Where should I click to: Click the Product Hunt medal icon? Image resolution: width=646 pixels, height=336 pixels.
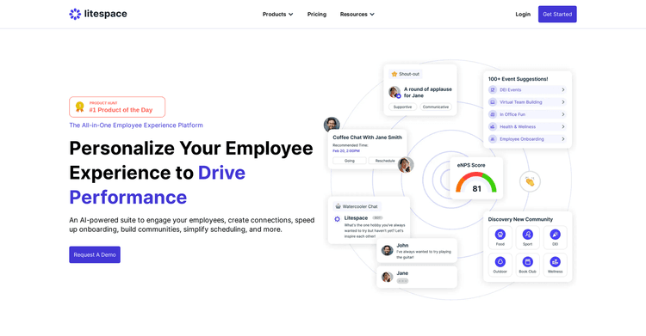pyautogui.click(x=80, y=107)
